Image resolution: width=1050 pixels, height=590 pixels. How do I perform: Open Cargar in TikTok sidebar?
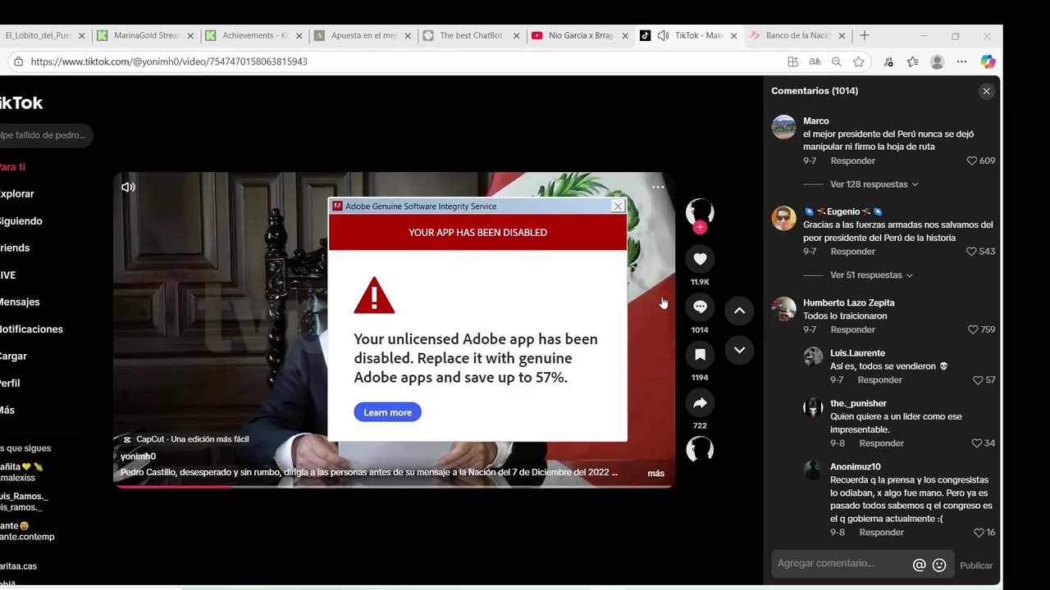click(x=13, y=356)
